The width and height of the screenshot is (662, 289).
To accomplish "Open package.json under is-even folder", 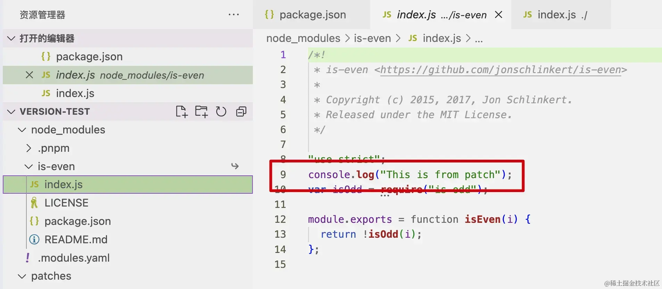I will coord(128,221).
